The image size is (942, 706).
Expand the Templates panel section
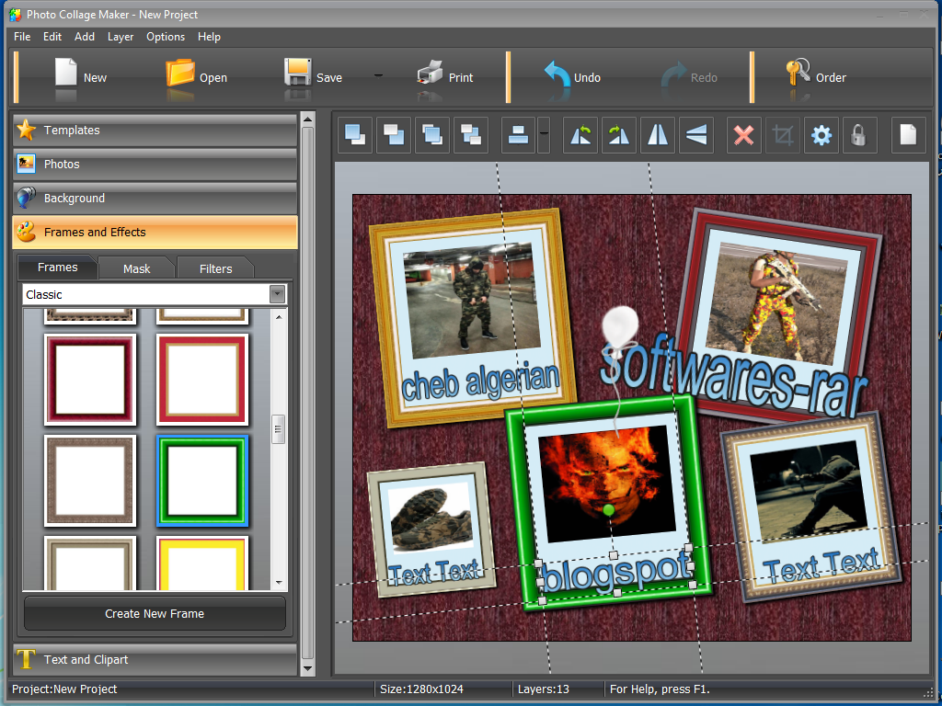click(155, 131)
